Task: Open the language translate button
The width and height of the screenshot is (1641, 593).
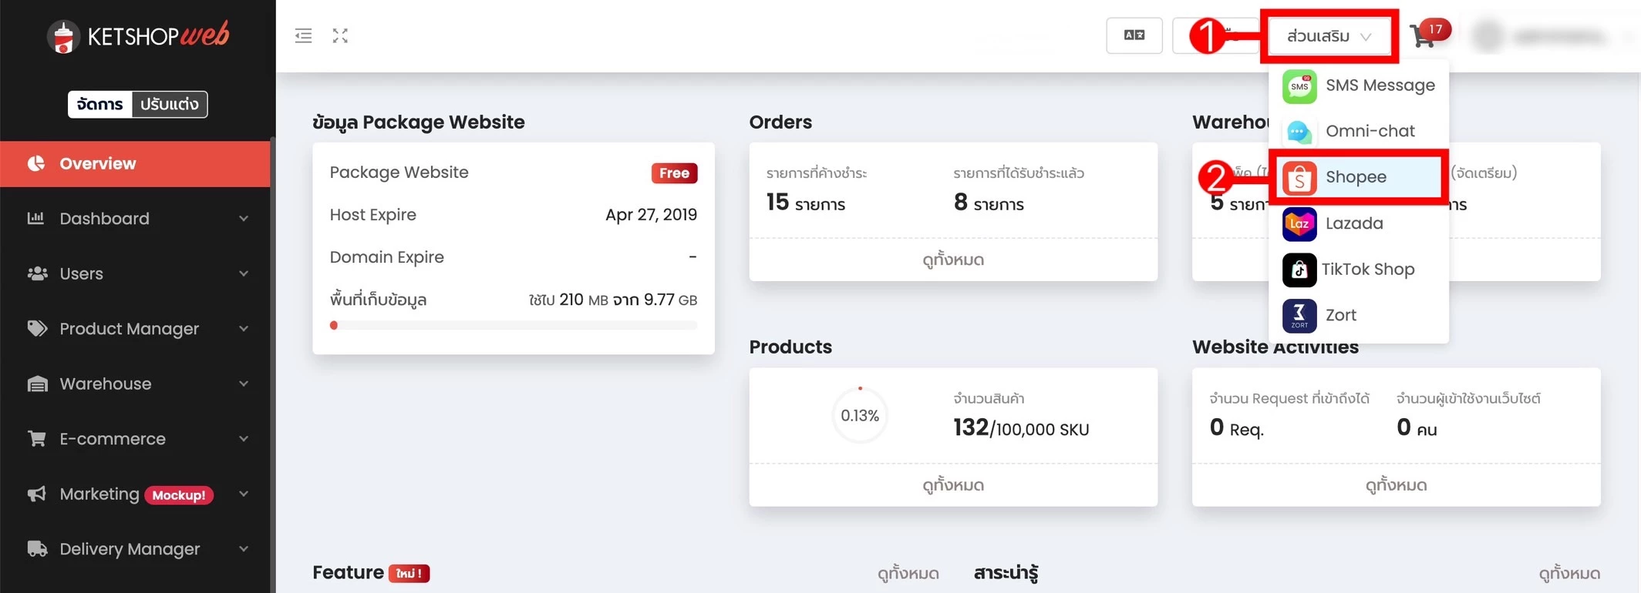Action: 1134,35
